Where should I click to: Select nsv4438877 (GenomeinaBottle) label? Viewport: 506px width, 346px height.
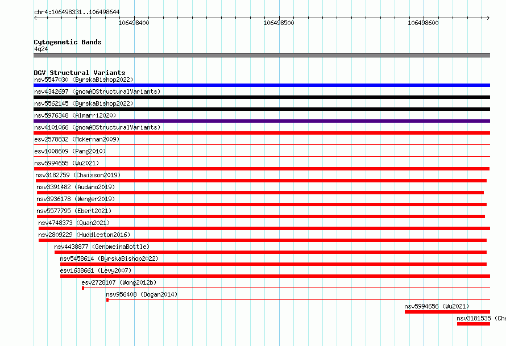[102, 247]
